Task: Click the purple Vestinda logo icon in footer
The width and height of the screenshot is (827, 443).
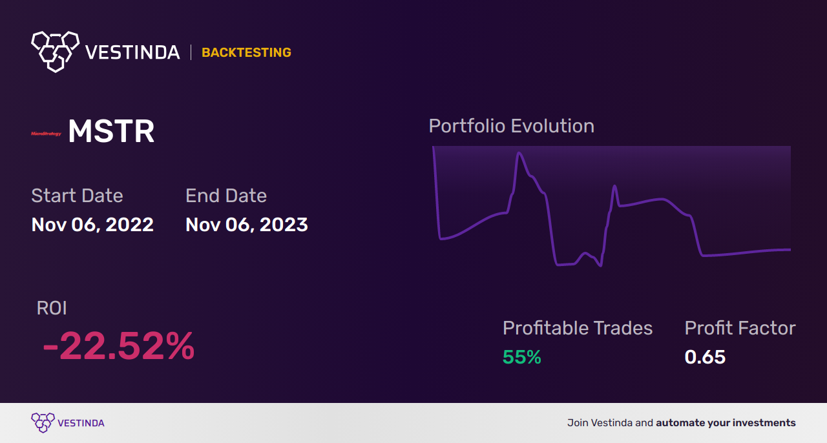Action: (x=43, y=422)
